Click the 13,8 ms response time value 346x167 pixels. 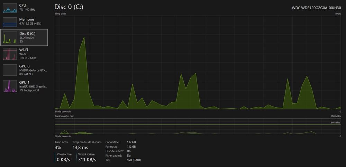80,148
